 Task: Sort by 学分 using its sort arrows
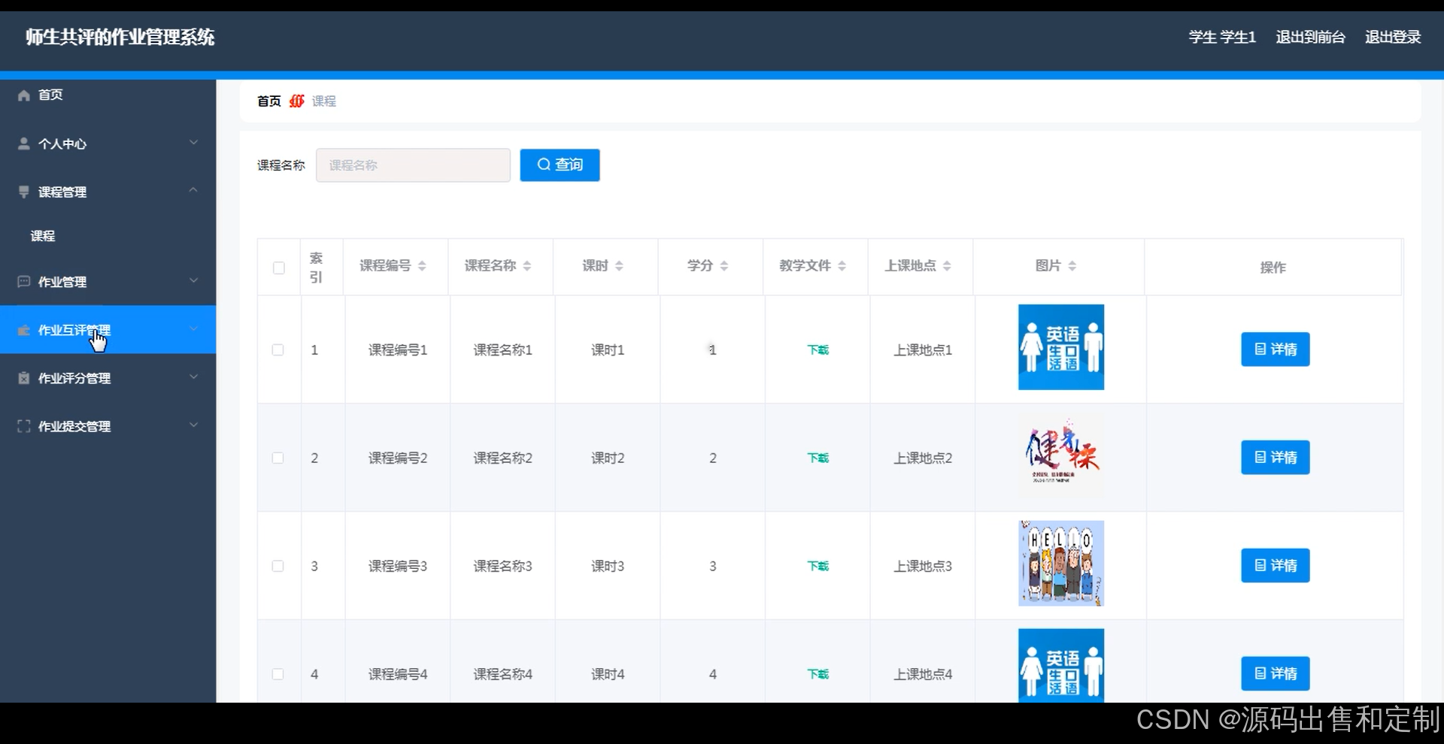click(724, 265)
